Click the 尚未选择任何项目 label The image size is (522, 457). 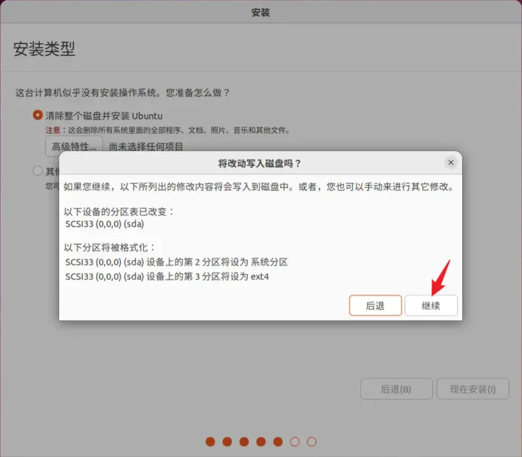click(145, 147)
